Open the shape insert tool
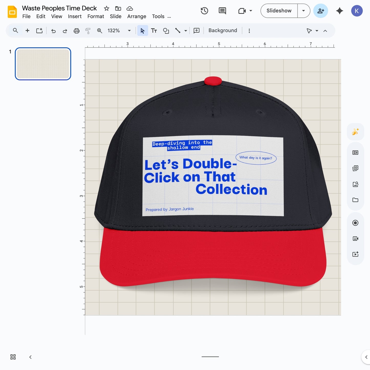 [166, 31]
